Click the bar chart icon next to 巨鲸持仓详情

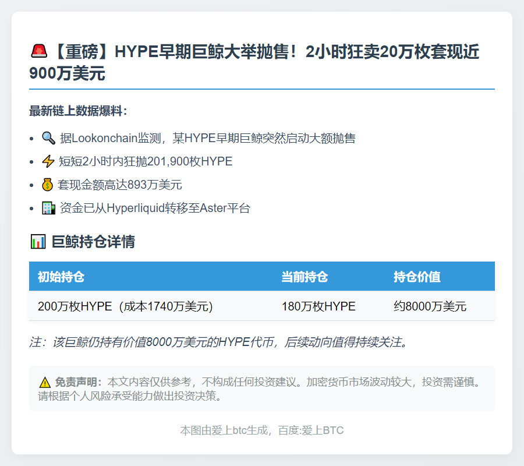pos(37,241)
